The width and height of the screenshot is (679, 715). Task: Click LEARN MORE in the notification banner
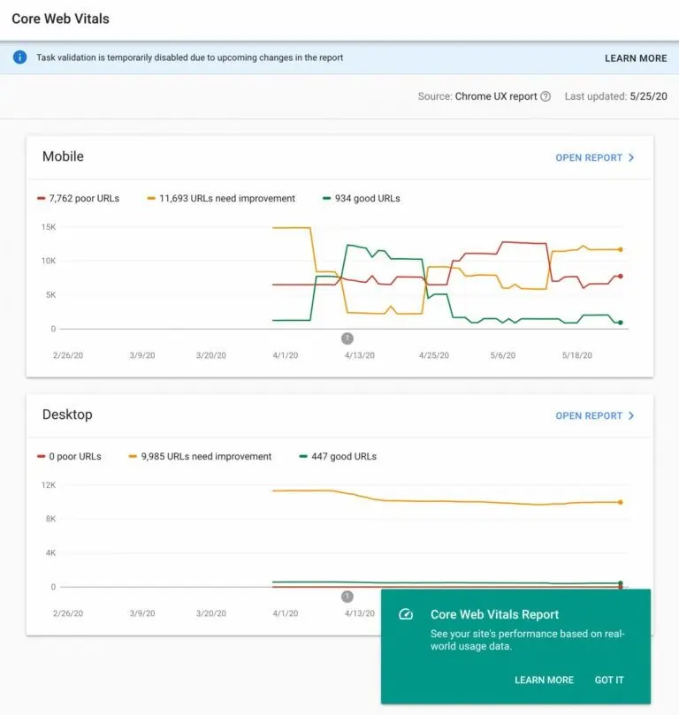635,58
